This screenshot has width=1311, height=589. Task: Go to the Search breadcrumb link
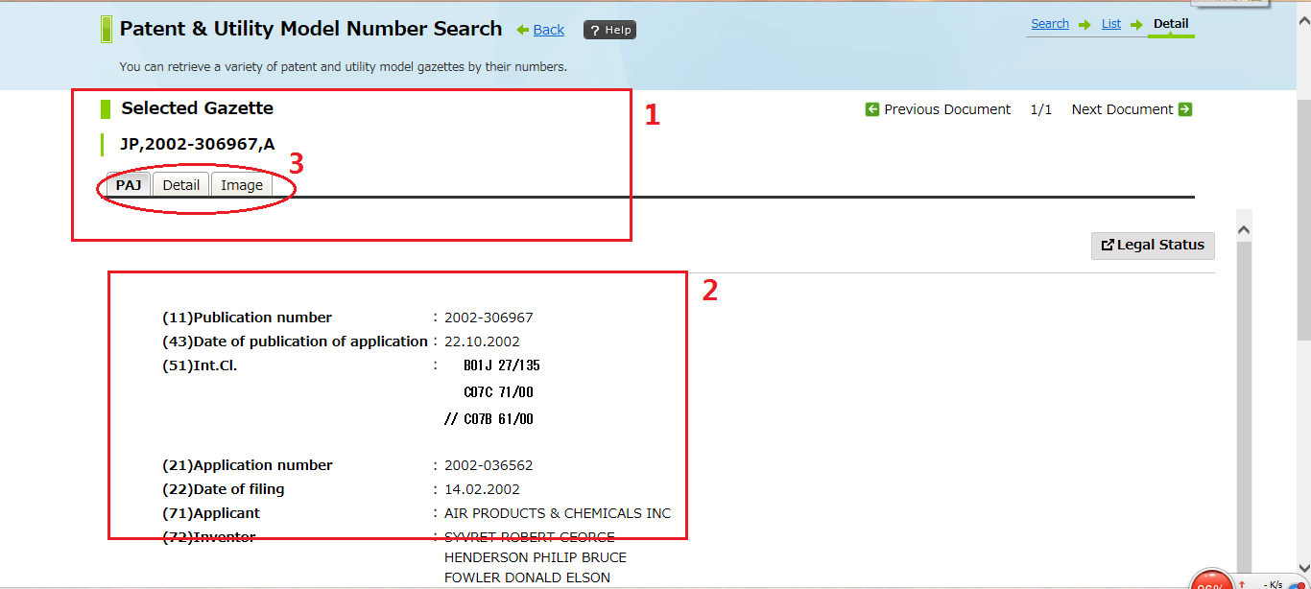point(1050,24)
